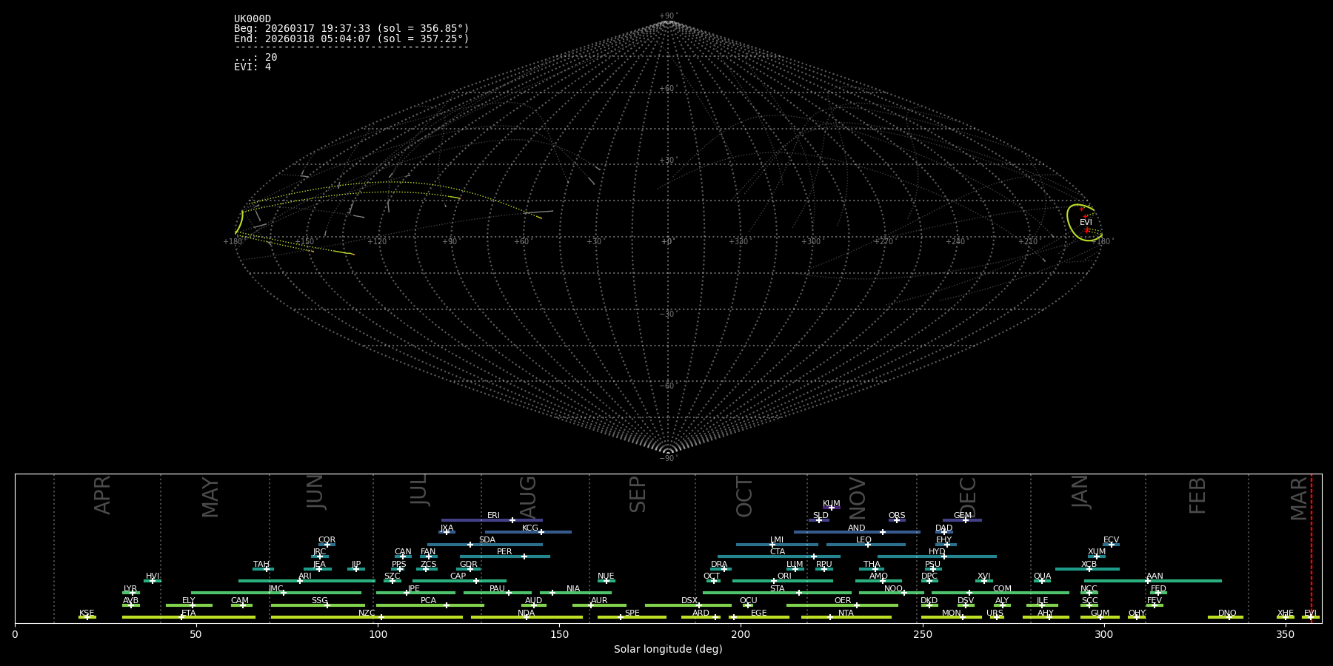Click the APR month label

click(x=102, y=495)
